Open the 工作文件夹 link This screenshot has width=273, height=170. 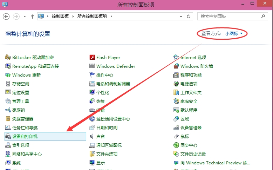[x=191, y=93]
